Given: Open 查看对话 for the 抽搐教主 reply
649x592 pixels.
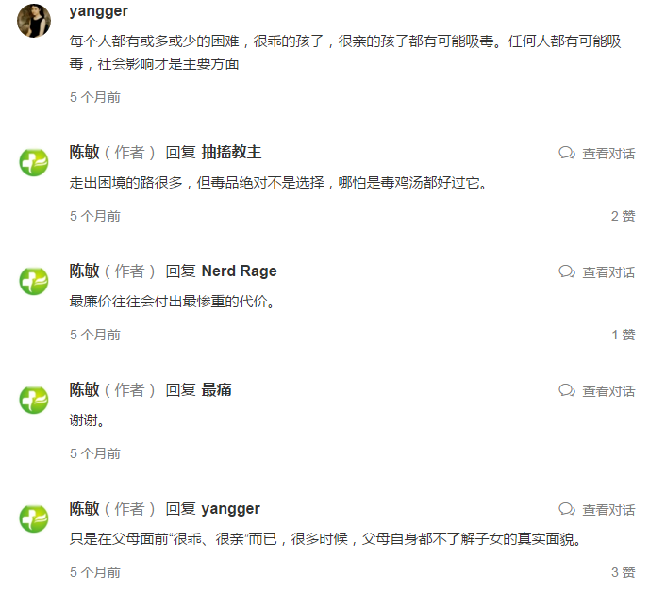Looking at the screenshot, I should click(x=608, y=153).
